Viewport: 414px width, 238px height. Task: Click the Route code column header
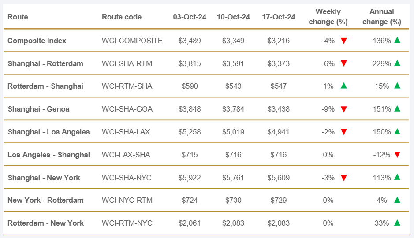(x=122, y=17)
